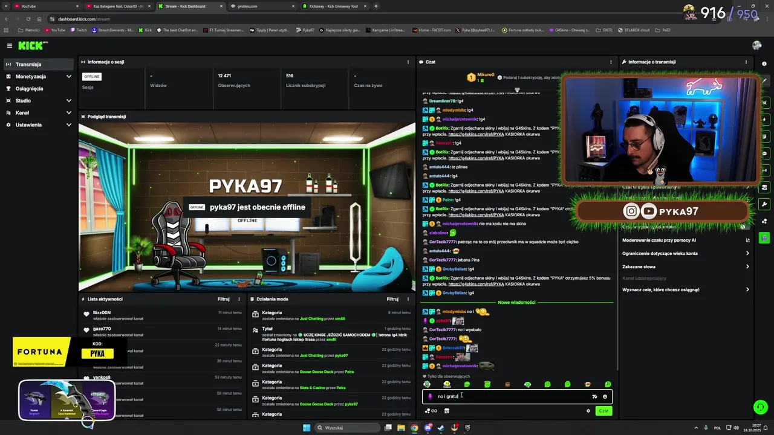
Task: Open the green support chat bubble
Action: tap(761, 407)
